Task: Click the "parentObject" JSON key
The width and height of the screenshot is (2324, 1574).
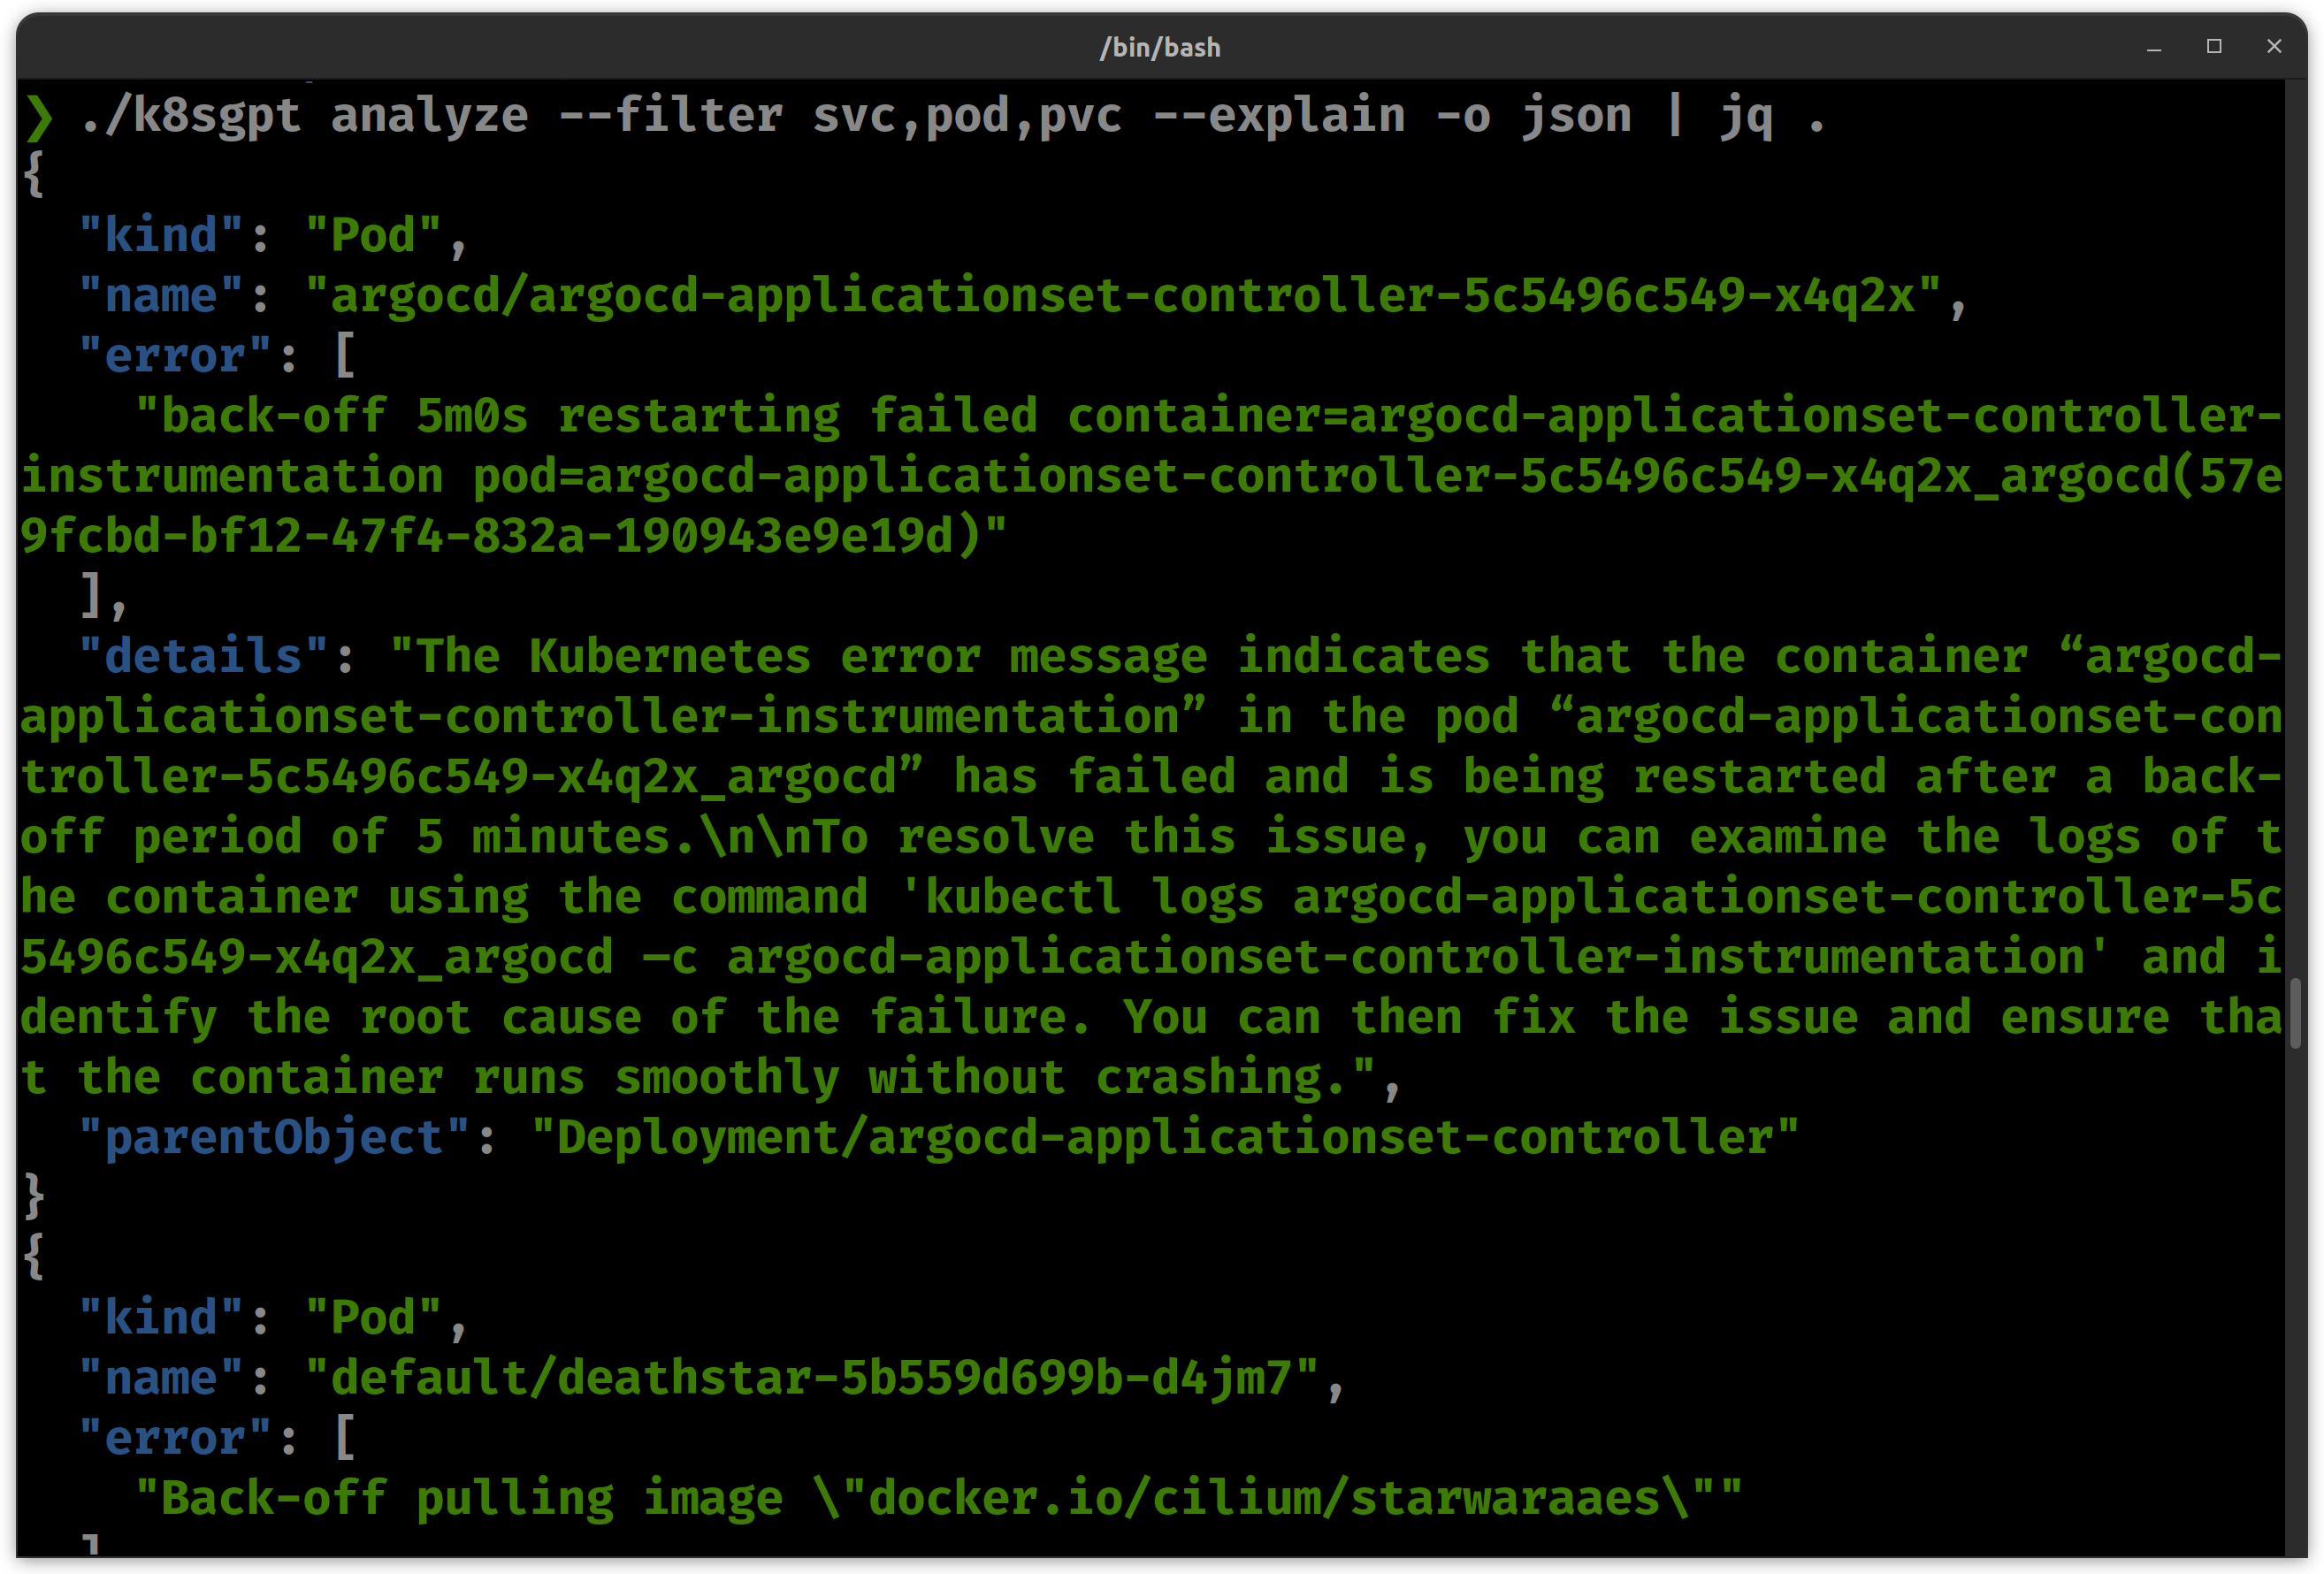Action: [x=274, y=1138]
